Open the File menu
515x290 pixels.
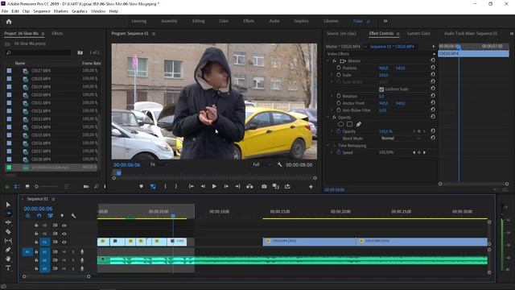tap(5, 10)
